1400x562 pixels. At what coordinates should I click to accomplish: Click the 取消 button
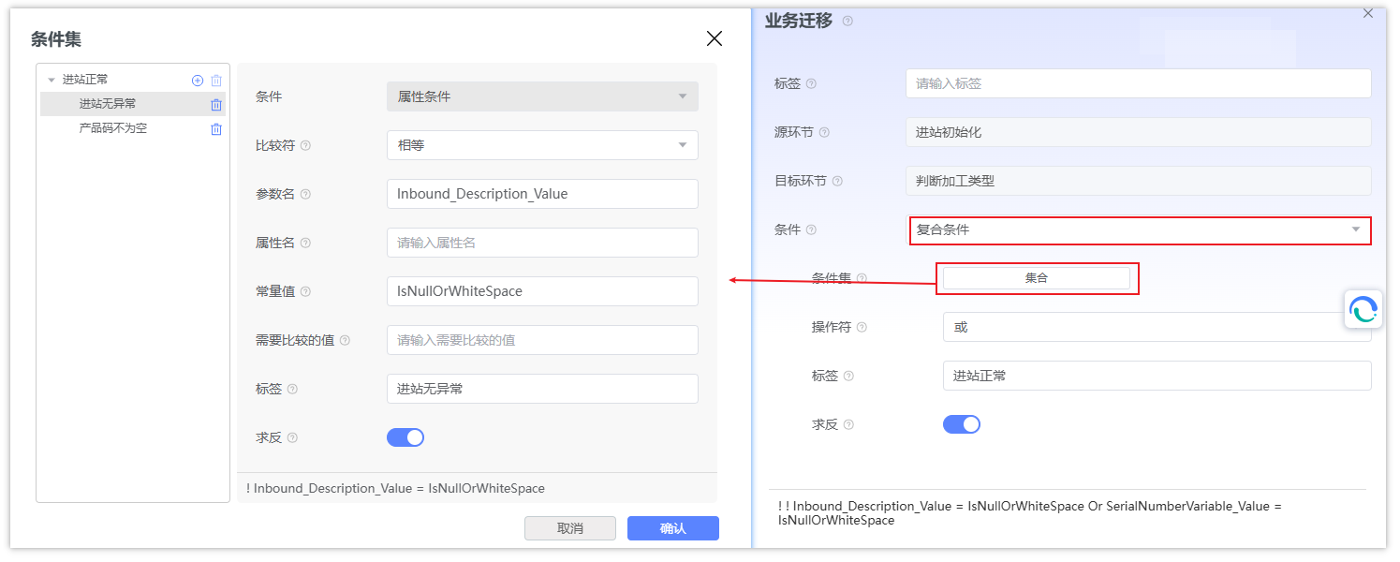pos(569,528)
